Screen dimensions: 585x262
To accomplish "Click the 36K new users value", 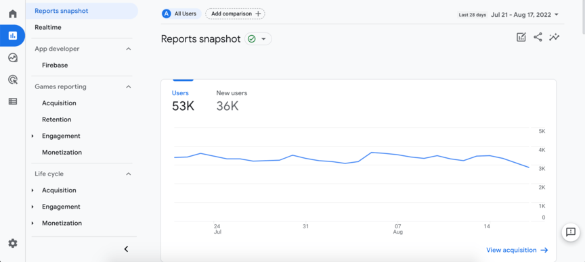I will click(227, 107).
